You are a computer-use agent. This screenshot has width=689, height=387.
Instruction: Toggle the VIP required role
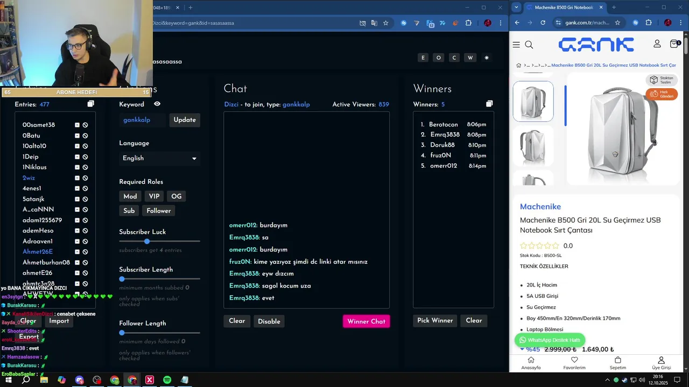[x=154, y=196]
